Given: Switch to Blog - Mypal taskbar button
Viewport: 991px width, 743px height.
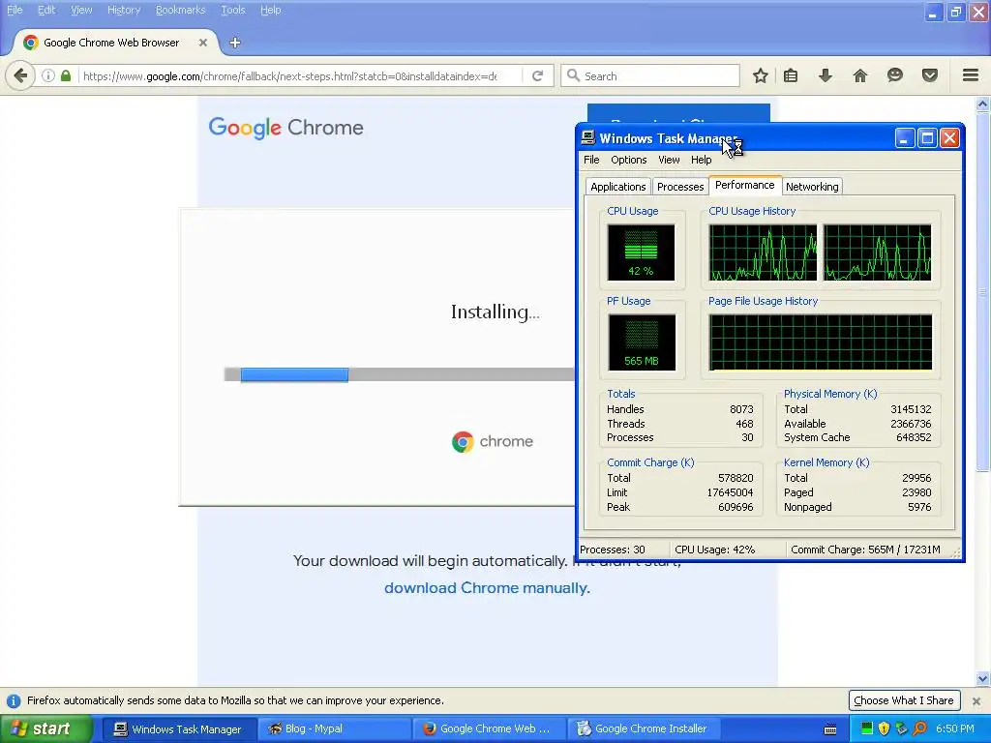Looking at the screenshot, I should 335,729.
